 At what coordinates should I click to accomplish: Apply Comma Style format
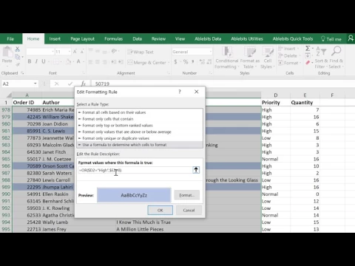coord(192,61)
